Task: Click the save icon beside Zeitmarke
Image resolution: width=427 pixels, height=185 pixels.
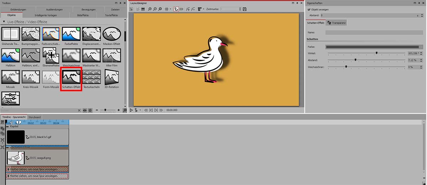Action: click(x=245, y=9)
